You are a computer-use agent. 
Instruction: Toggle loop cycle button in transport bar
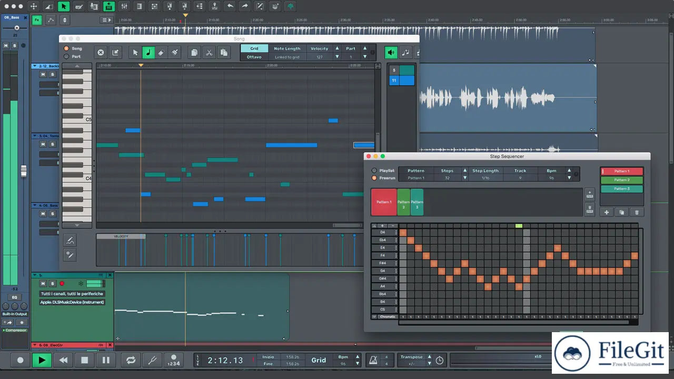pos(131,361)
